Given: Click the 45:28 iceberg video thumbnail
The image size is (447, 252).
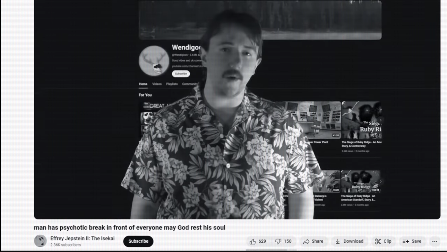Looking at the screenshot, I should (328, 181).
